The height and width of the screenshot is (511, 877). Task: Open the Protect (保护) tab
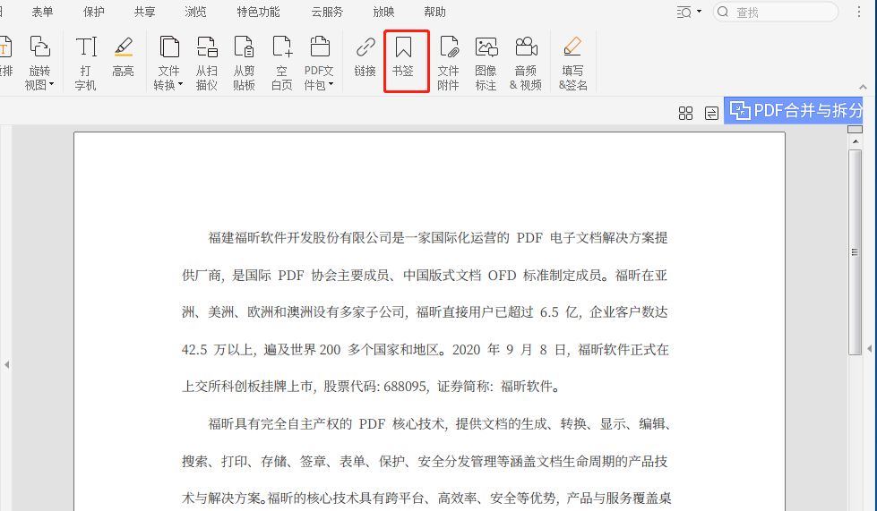point(93,12)
